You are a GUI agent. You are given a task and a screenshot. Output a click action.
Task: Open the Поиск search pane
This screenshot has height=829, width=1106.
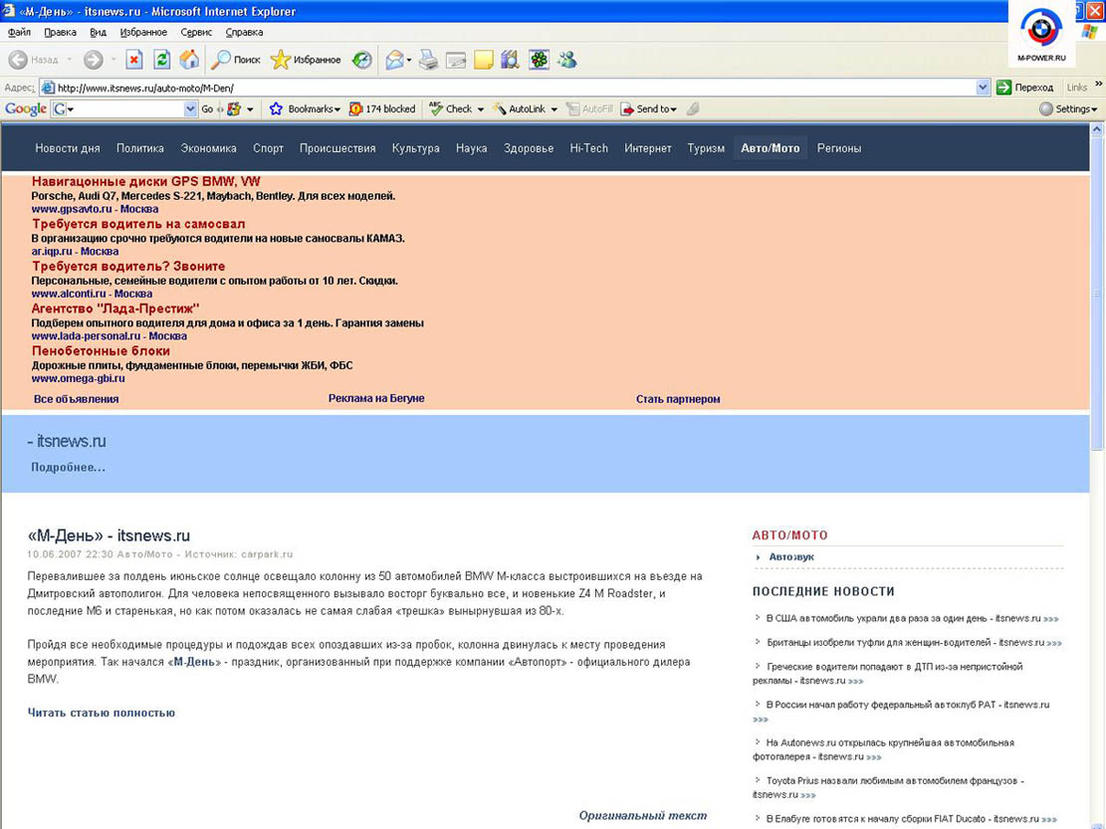[x=236, y=60]
